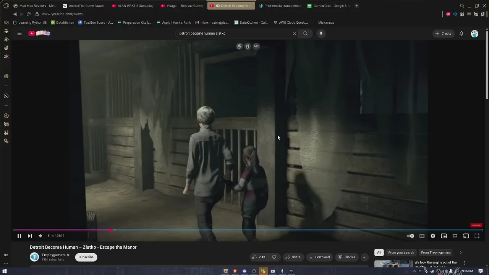This screenshot has width=489, height=275.
Task: Pause the playing video
Action: tap(19, 236)
